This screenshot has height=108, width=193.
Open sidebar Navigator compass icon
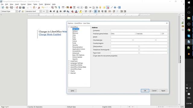click(183, 30)
